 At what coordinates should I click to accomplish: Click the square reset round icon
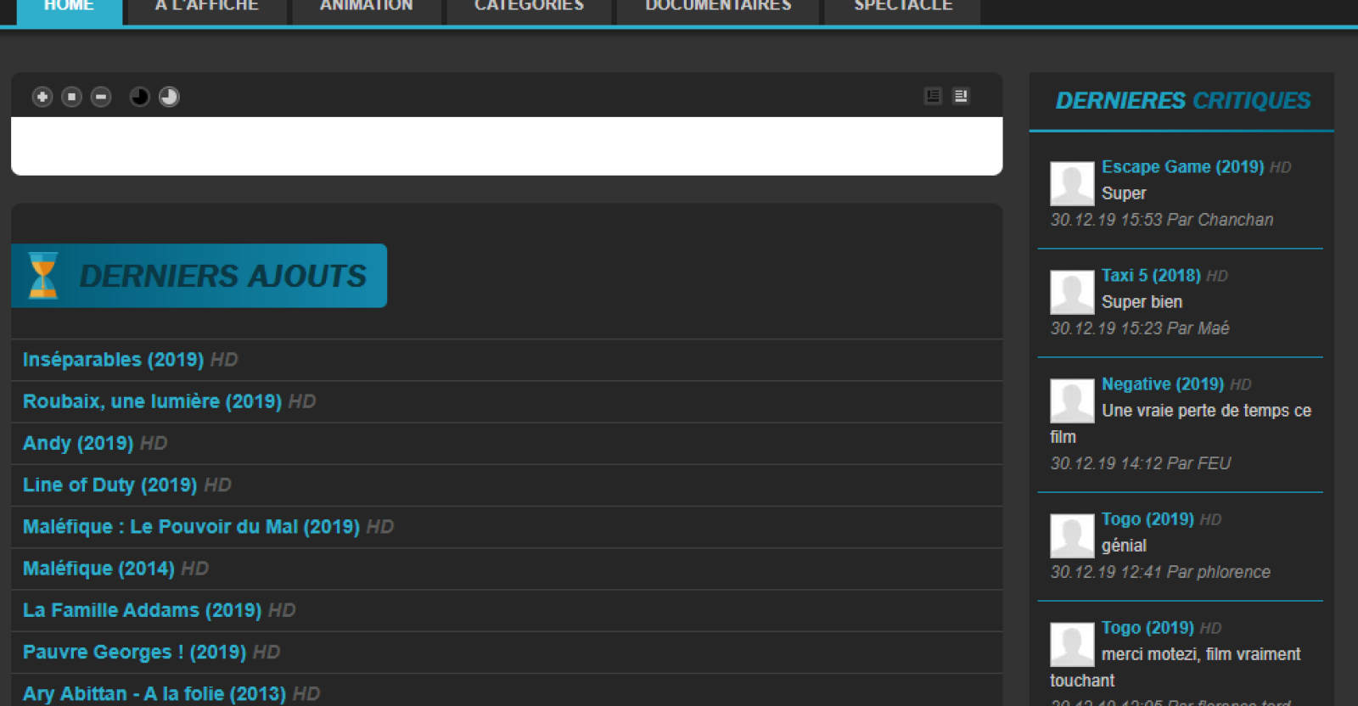pyautogui.click(x=71, y=97)
